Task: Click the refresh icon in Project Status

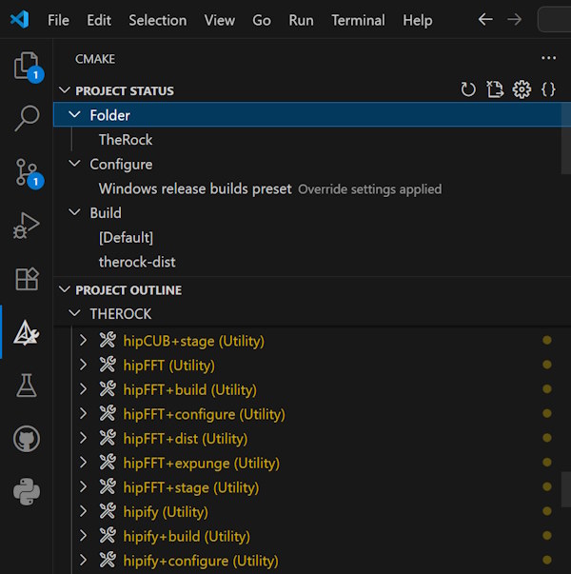Action: pos(468,89)
